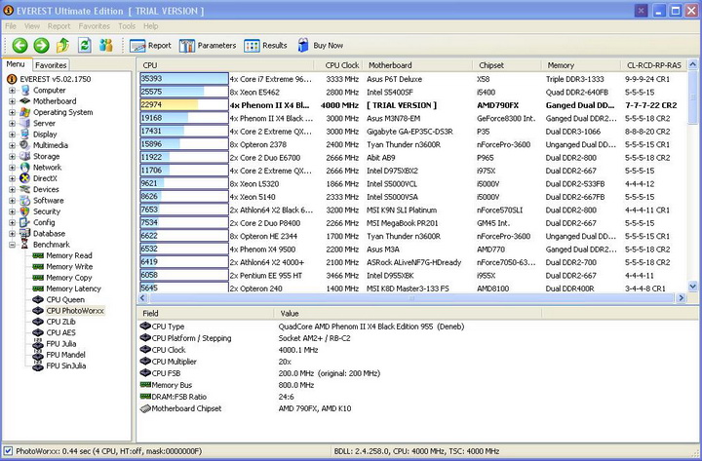The height and width of the screenshot is (461, 702).
Task: Open the Memory Write benchmark
Action: coord(69,266)
